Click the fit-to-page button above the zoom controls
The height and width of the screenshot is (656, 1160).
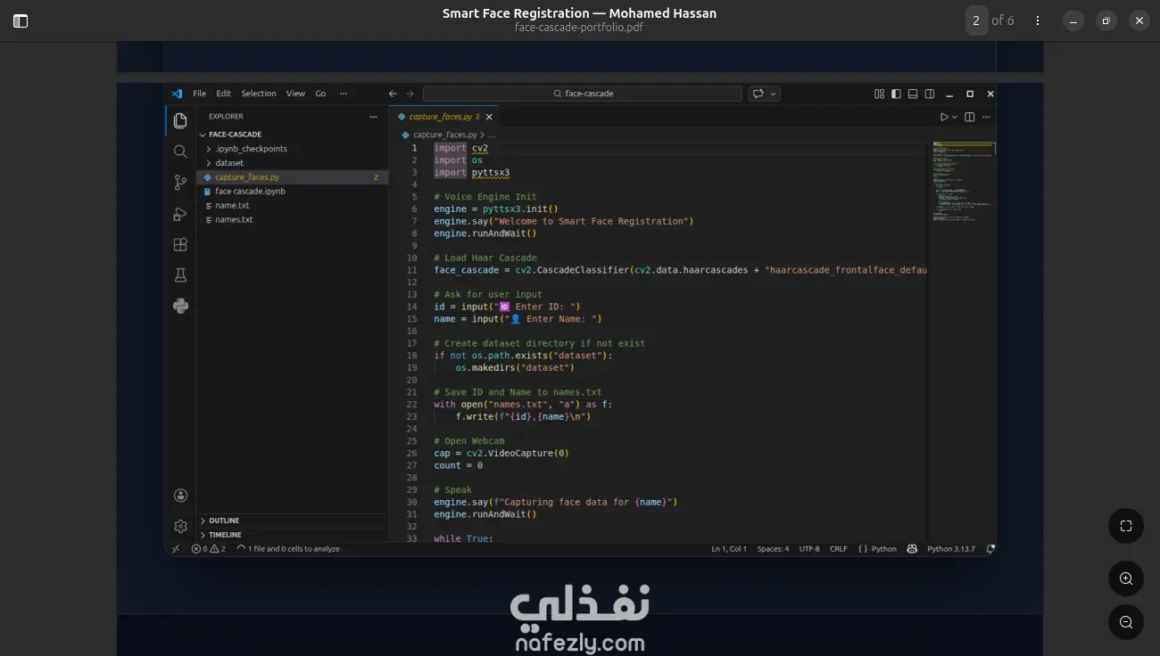click(x=1126, y=526)
